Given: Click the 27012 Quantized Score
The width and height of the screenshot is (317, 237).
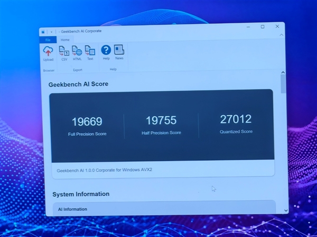Looking at the screenshot, I should (x=236, y=119).
